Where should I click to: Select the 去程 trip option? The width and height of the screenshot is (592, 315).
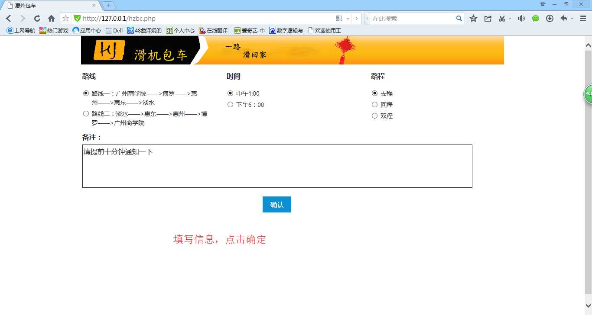tap(374, 93)
